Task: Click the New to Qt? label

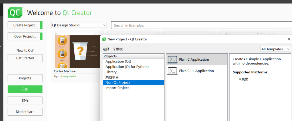Action: pyautogui.click(x=25, y=50)
